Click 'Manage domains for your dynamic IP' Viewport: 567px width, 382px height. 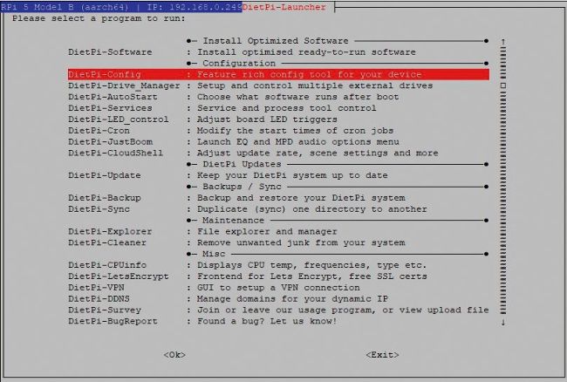click(292, 298)
